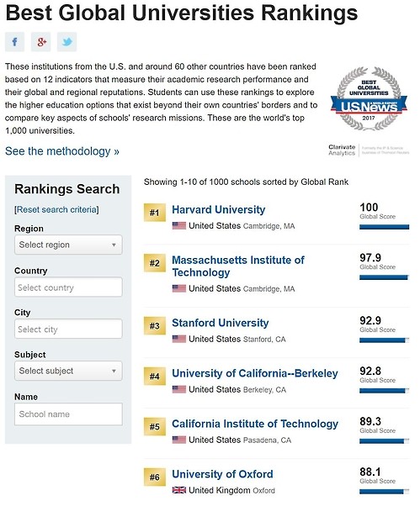The width and height of the screenshot is (420, 506).
Task: Open Harvard University page
Action: pyautogui.click(x=218, y=210)
